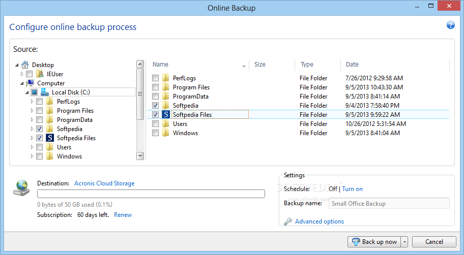Click the cloud storage usage bar
Viewport: 464px width, 255px height.
click(151, 194)
